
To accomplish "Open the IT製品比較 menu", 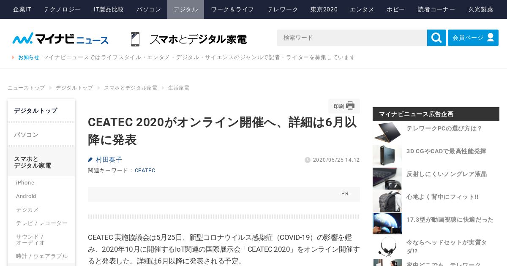I will 109,9.
